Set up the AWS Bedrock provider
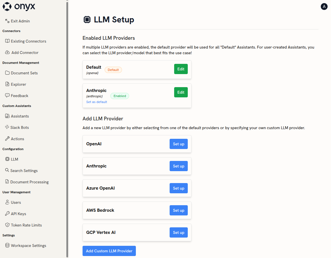The height and width of the screenshot is (258, 331). click(x=178, y=210)
